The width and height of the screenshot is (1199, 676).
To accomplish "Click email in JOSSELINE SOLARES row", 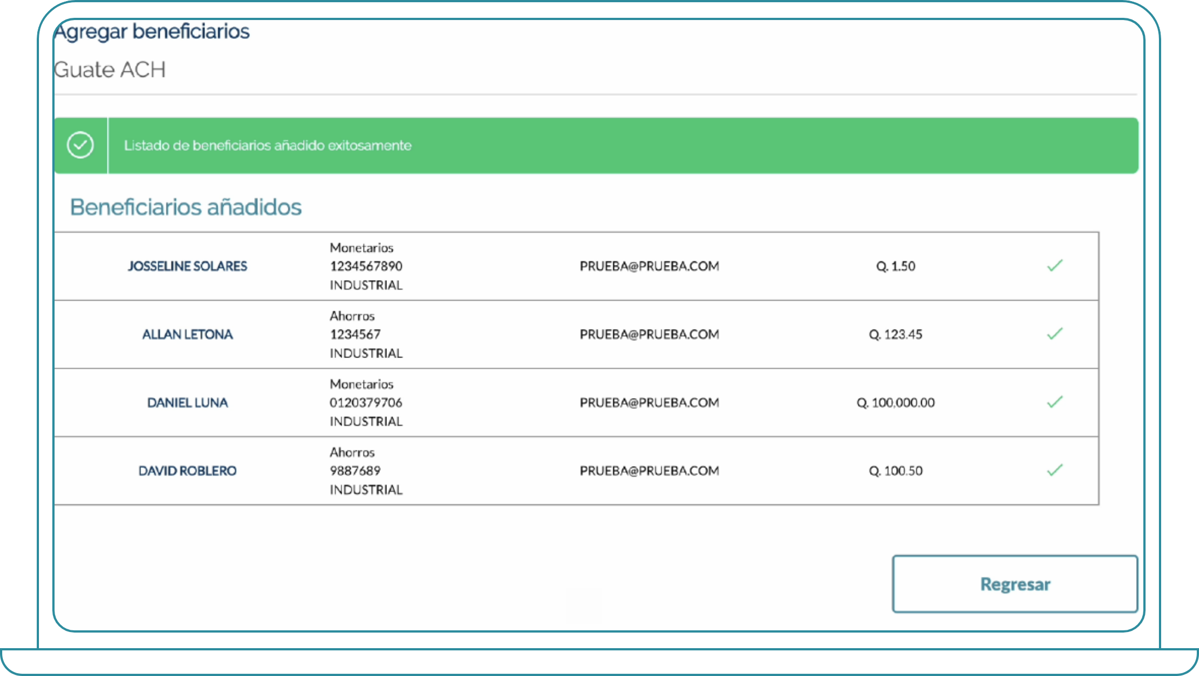I will [x=649, y=266].
